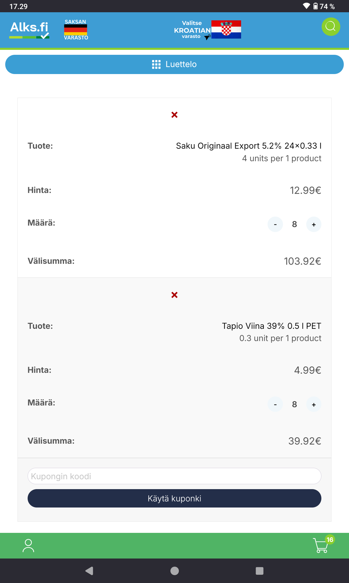
Task: Increase the Tapio Viina quantity
Action: pos(314,405)
